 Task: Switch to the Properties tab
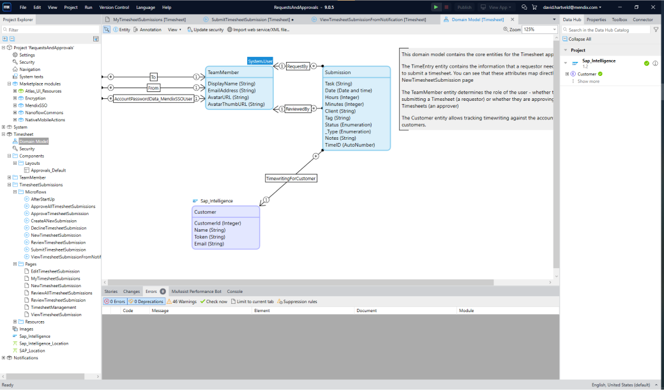[x=597, y=19]
